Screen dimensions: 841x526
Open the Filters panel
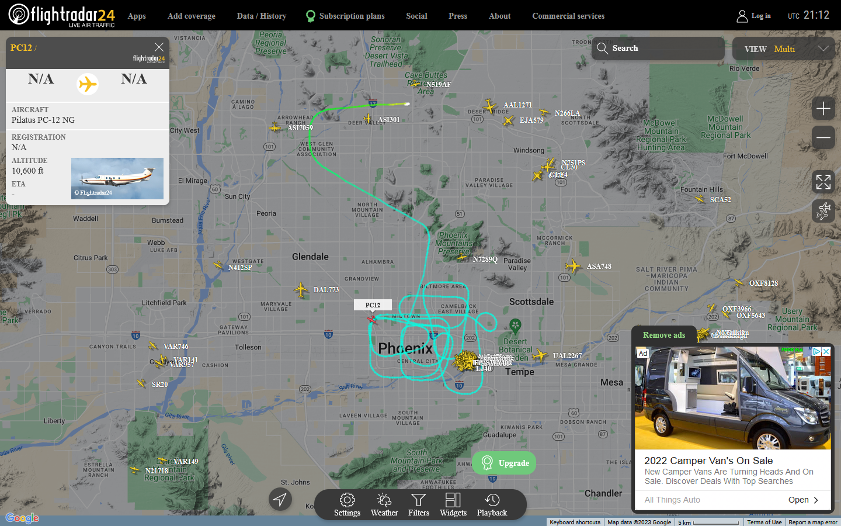click(419, 504)
